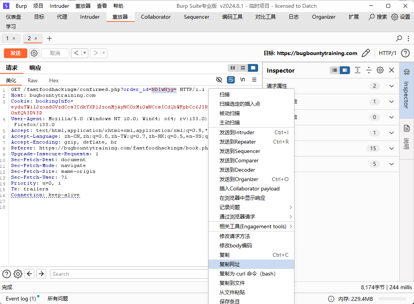This screenshot has width=414, height=304.
Task: Switch to stacked request/response layout
Action: coord(243,68)
